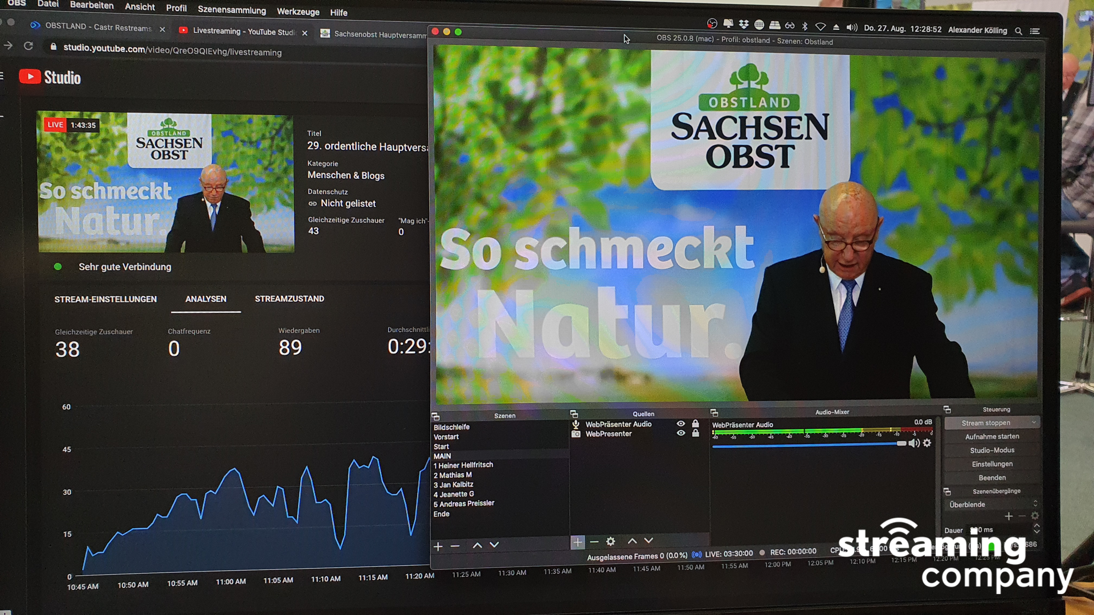Click the YouTube Studio logo
1094x615 pixels.
pos(50,77)
